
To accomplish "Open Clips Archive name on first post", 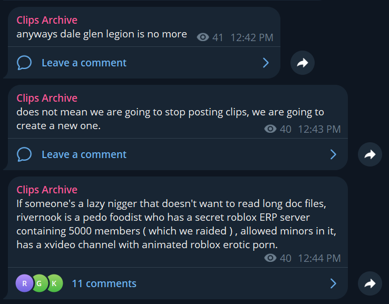I will click(47, 20).
